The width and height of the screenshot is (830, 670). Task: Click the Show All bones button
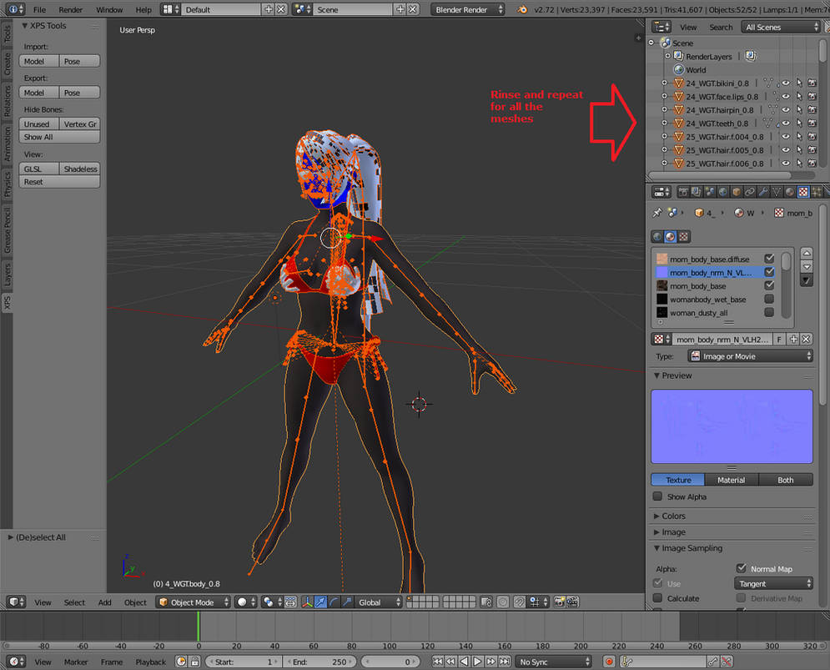59,137
